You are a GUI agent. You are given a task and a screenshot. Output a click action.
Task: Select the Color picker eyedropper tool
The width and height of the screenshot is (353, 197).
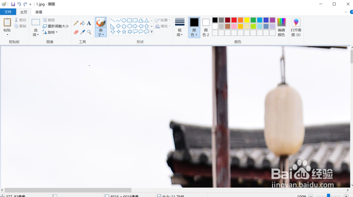tap(83, 32)
